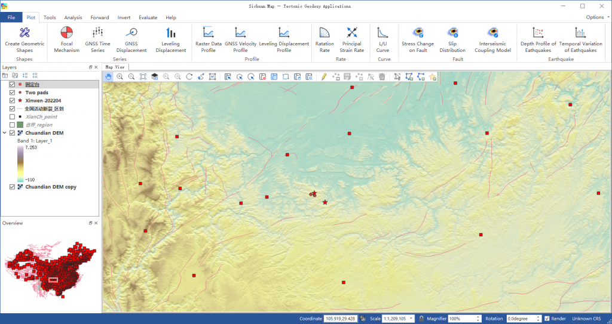This screenshot has width=612, height=324.
Task: Open the Scale dropdown in status bar
Action: pos(412,319)
